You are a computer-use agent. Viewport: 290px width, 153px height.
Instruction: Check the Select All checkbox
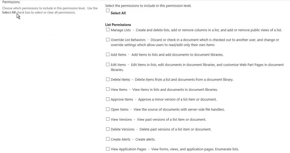[108, 11]
